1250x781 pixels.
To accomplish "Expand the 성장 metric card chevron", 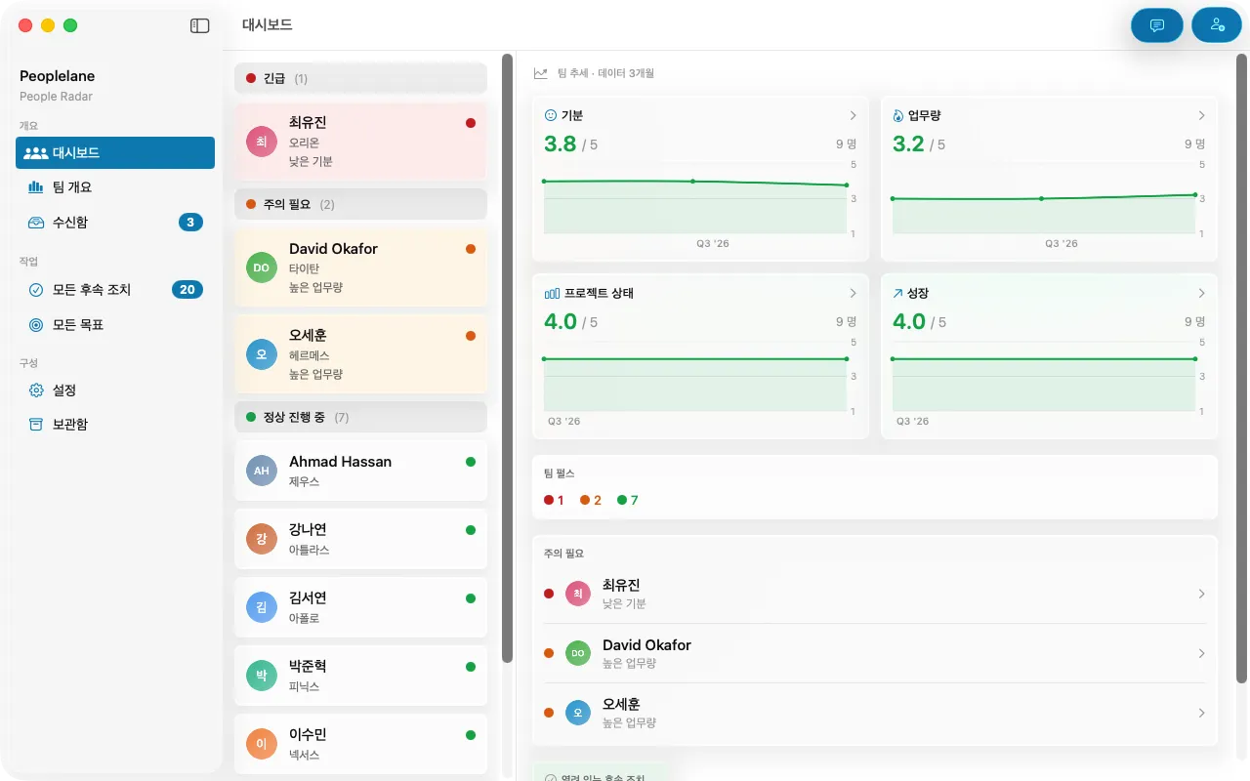I will point(1201,293).
